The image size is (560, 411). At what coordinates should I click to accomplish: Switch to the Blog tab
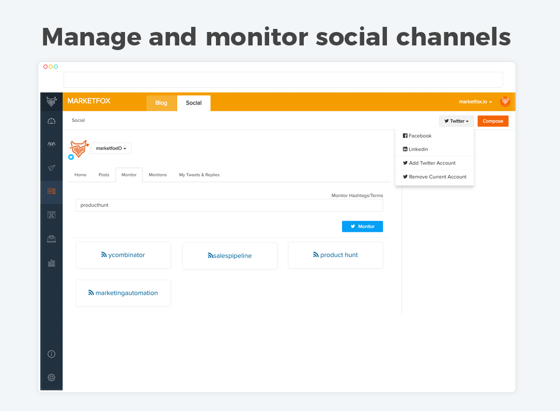coord(161,103)
